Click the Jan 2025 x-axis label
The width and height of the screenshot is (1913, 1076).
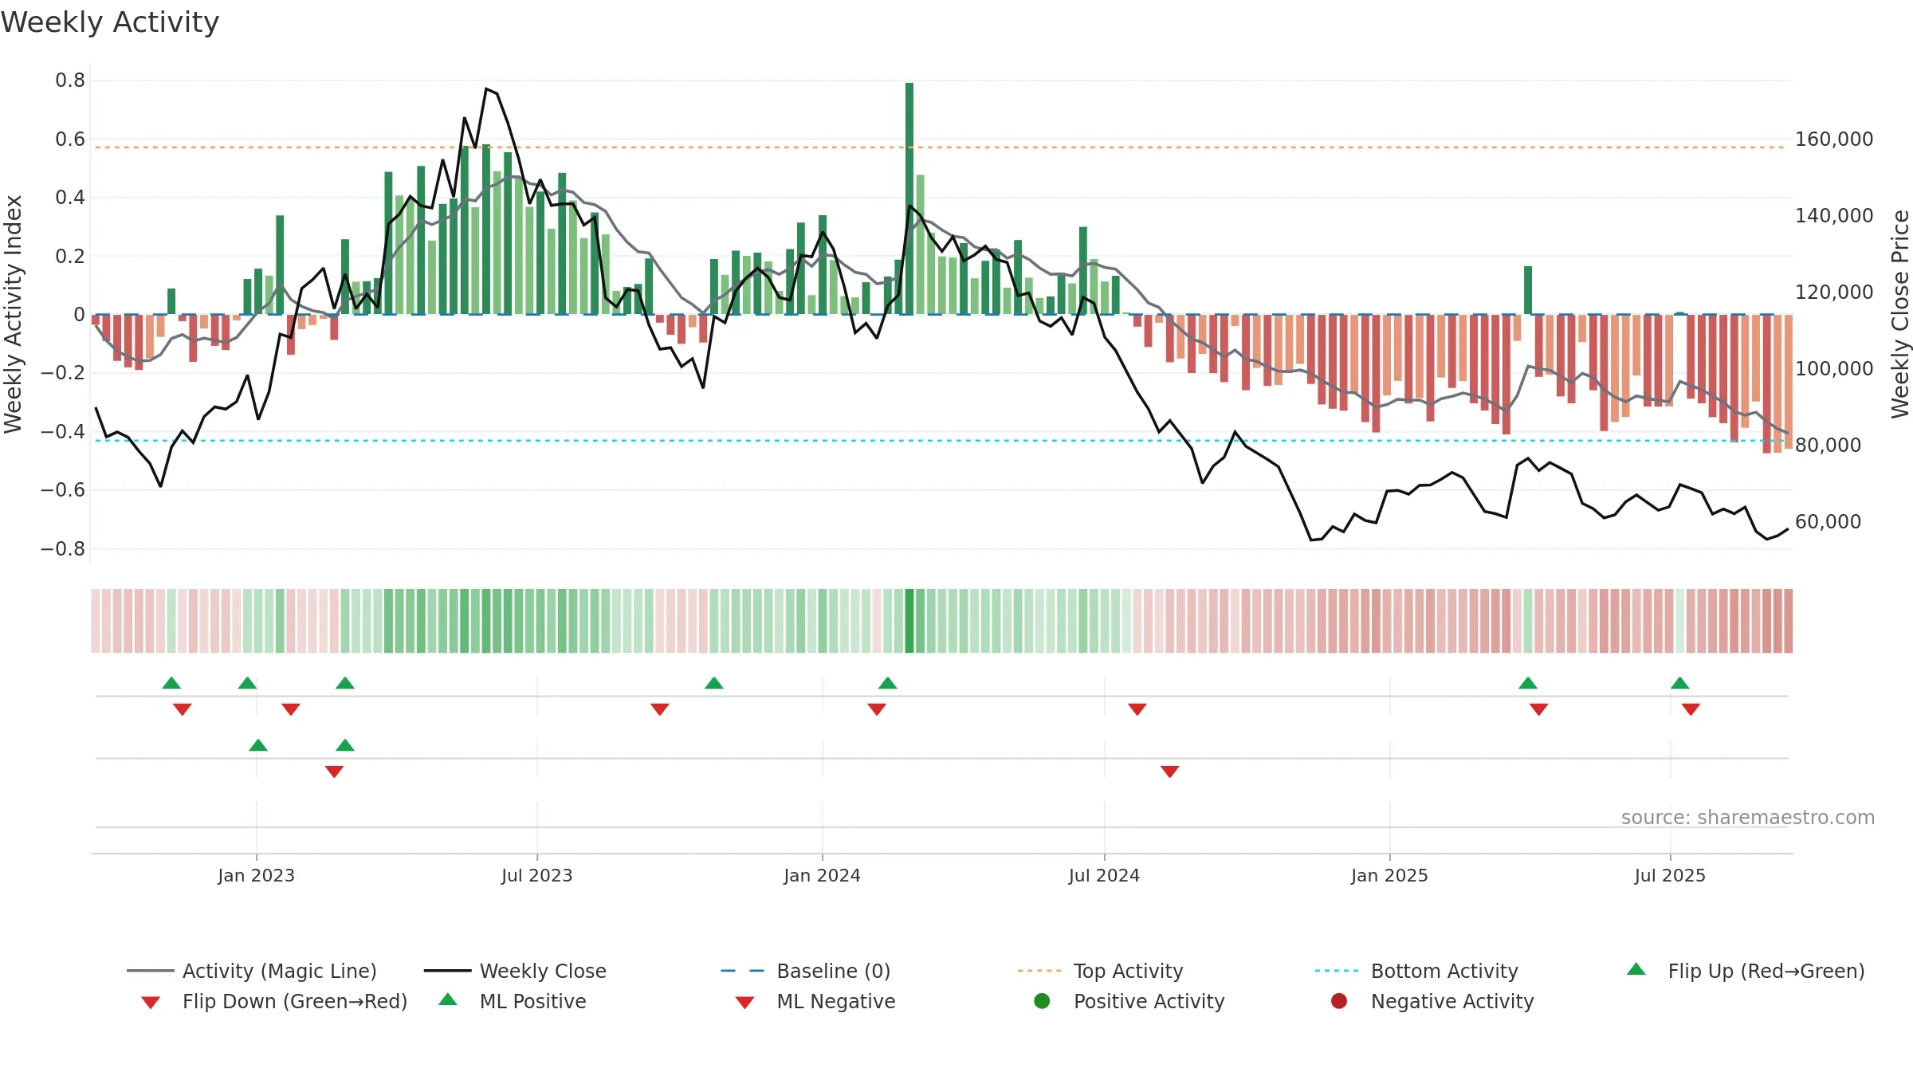tap(1390, 876)
